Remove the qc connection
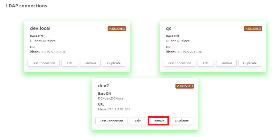This screenshot has height=137, width=276. (x=226, y=63)
